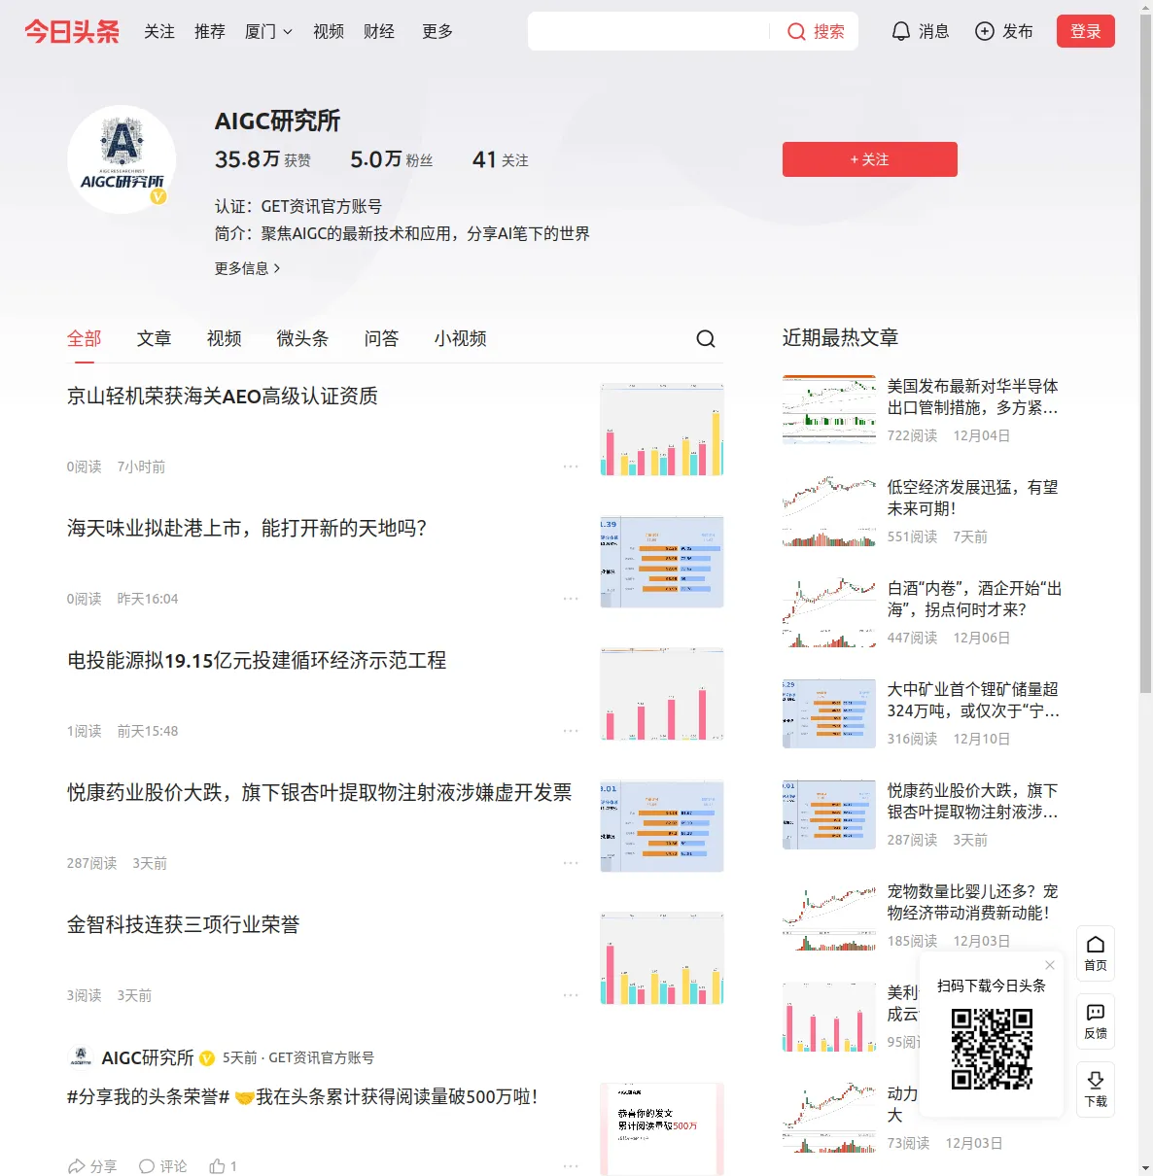Select the 全部 tab
The image size is (1153, 1176).
pos(85,338)
